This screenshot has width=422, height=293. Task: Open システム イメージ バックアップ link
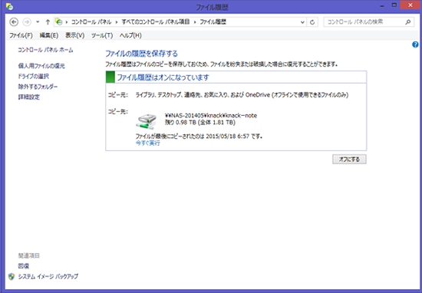tap(48, 276)
